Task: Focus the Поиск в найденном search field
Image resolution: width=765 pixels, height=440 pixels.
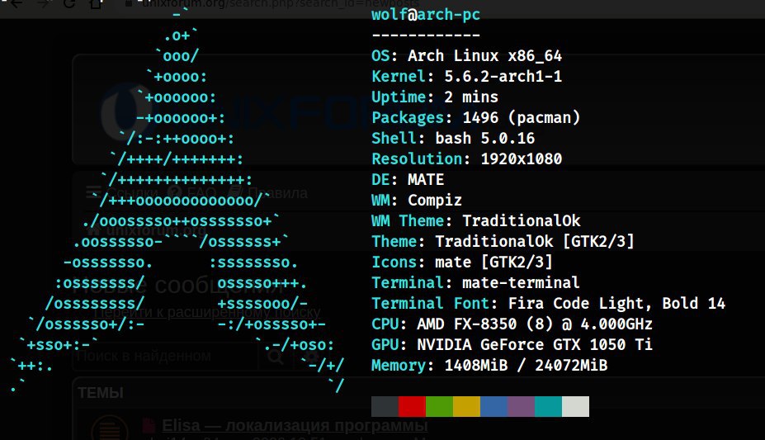Action: 166,356
